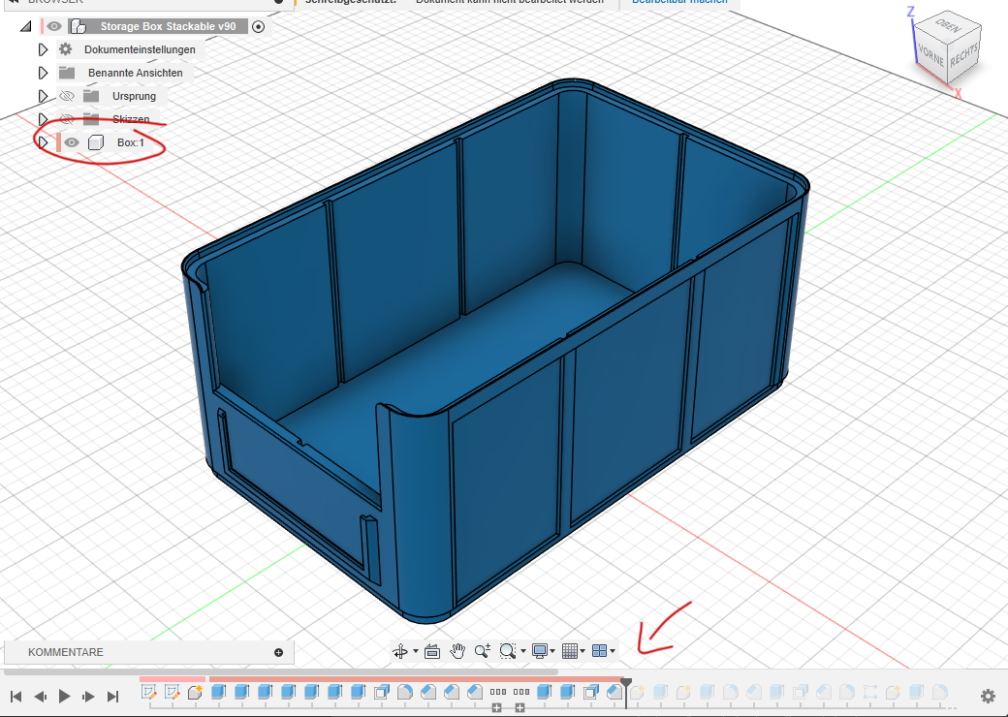Show the hidden Skizzen folder
This screenshot has height=717, width=1008.
click(x=67, y=119)
